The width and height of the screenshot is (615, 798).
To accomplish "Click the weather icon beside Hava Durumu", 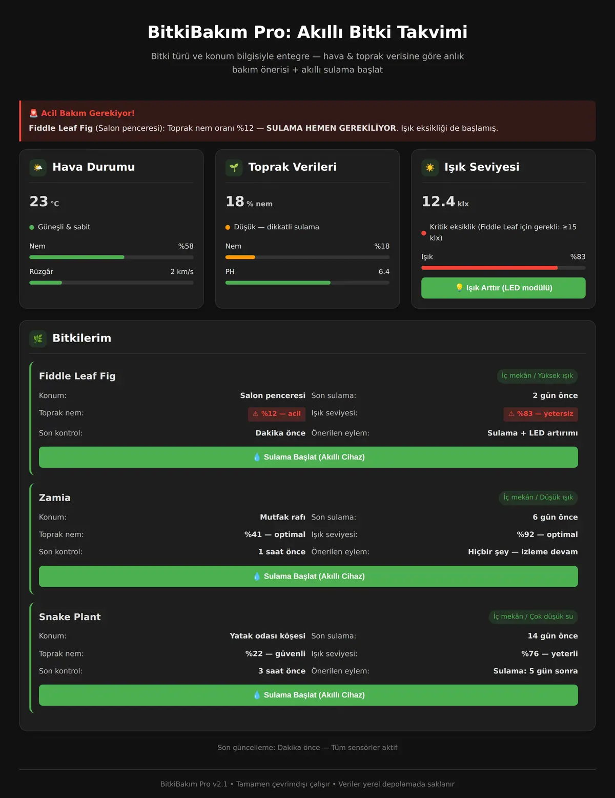I will tap(38, 168).
